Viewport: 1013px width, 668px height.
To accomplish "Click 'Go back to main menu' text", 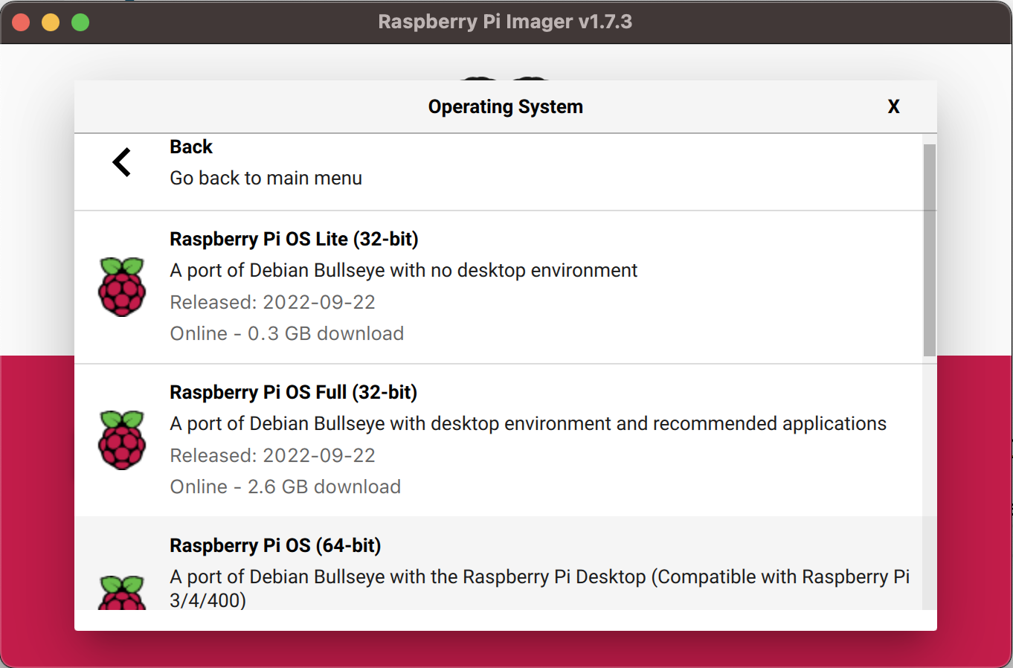I will (266, 179).
